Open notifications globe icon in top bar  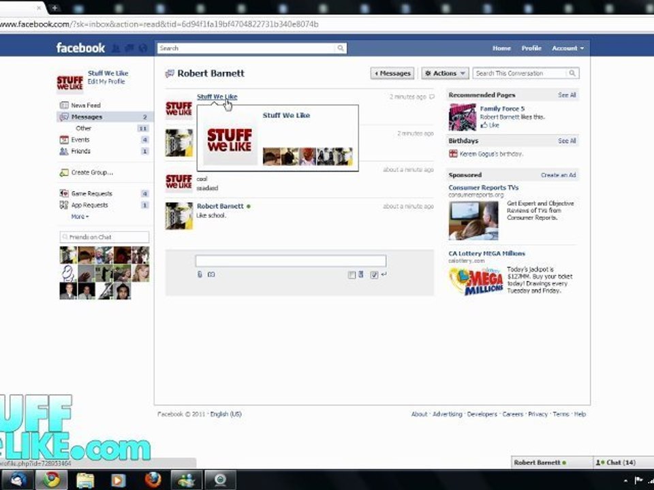143,48
